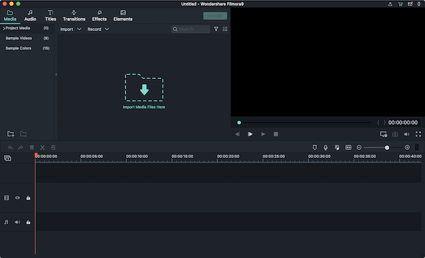Click the video track filmstrip icon
The height and width of the screenshot is (258, 425).
tap(7, 198)
